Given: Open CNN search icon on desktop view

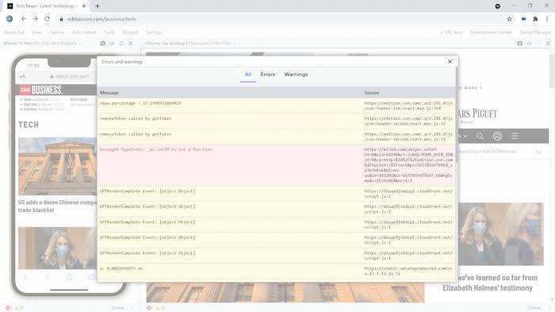Looking at the screenshot, I should point(480,136).
